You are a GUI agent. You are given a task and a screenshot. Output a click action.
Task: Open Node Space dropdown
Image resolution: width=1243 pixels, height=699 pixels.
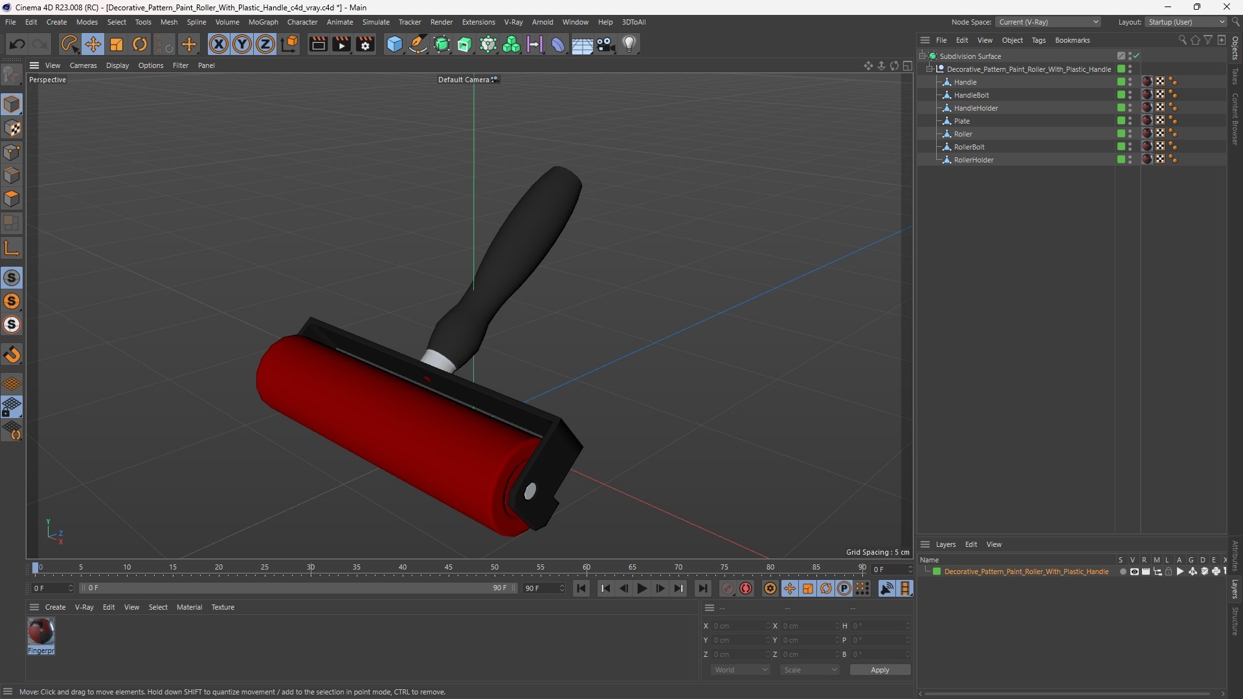click(x=1047, y=22)
